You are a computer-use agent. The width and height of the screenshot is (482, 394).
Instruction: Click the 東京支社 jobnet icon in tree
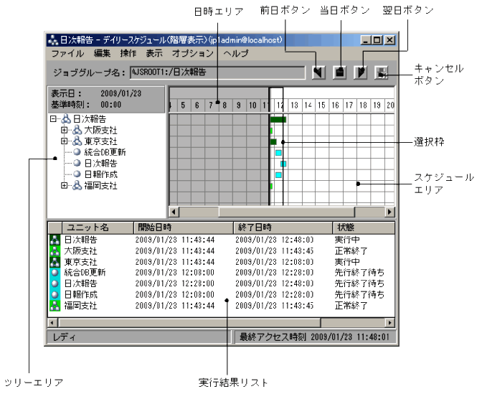77,141
